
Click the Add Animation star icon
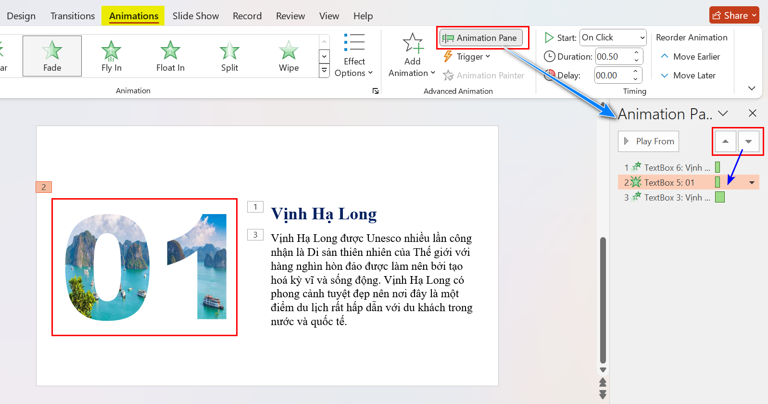412,44
